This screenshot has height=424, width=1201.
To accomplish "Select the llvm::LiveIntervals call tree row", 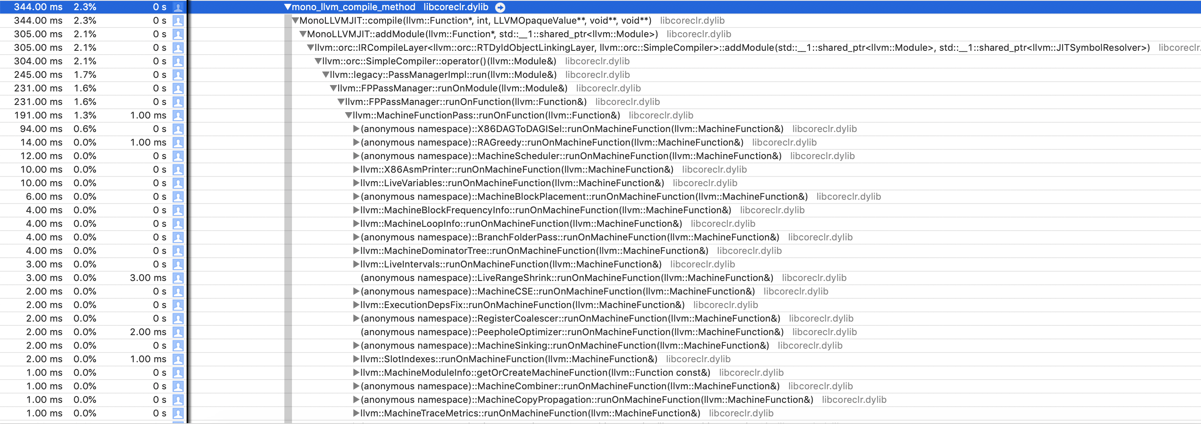I will (x=513, y=264).
